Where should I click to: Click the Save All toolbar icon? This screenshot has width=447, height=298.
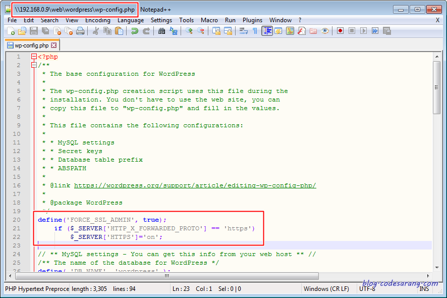click(x=45, y=31)
